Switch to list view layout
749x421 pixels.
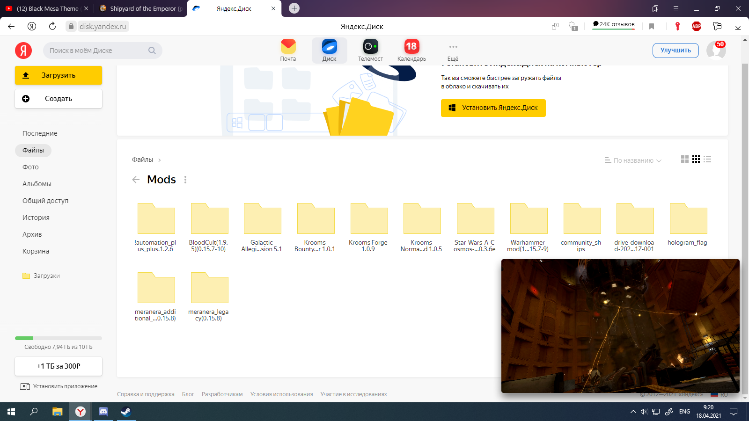point(707,160)
